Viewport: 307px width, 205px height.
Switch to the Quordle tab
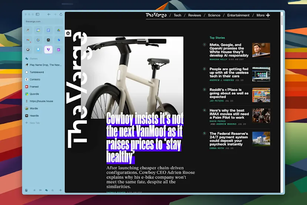43,94
